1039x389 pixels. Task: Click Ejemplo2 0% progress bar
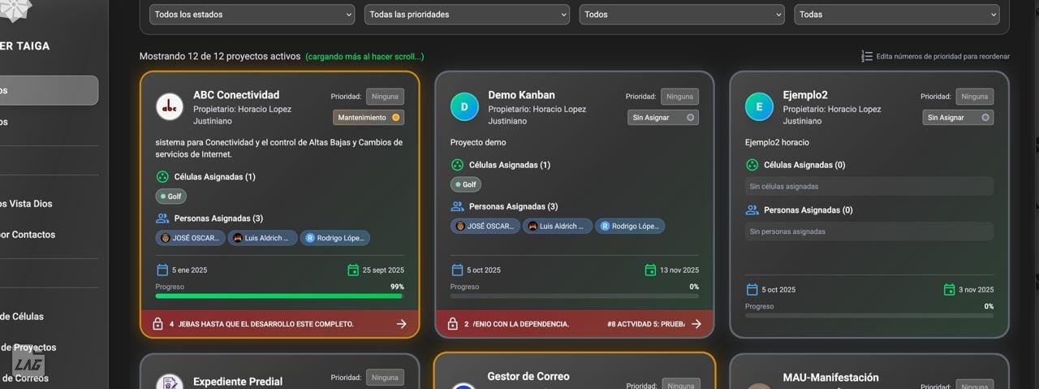pos(869,316)
